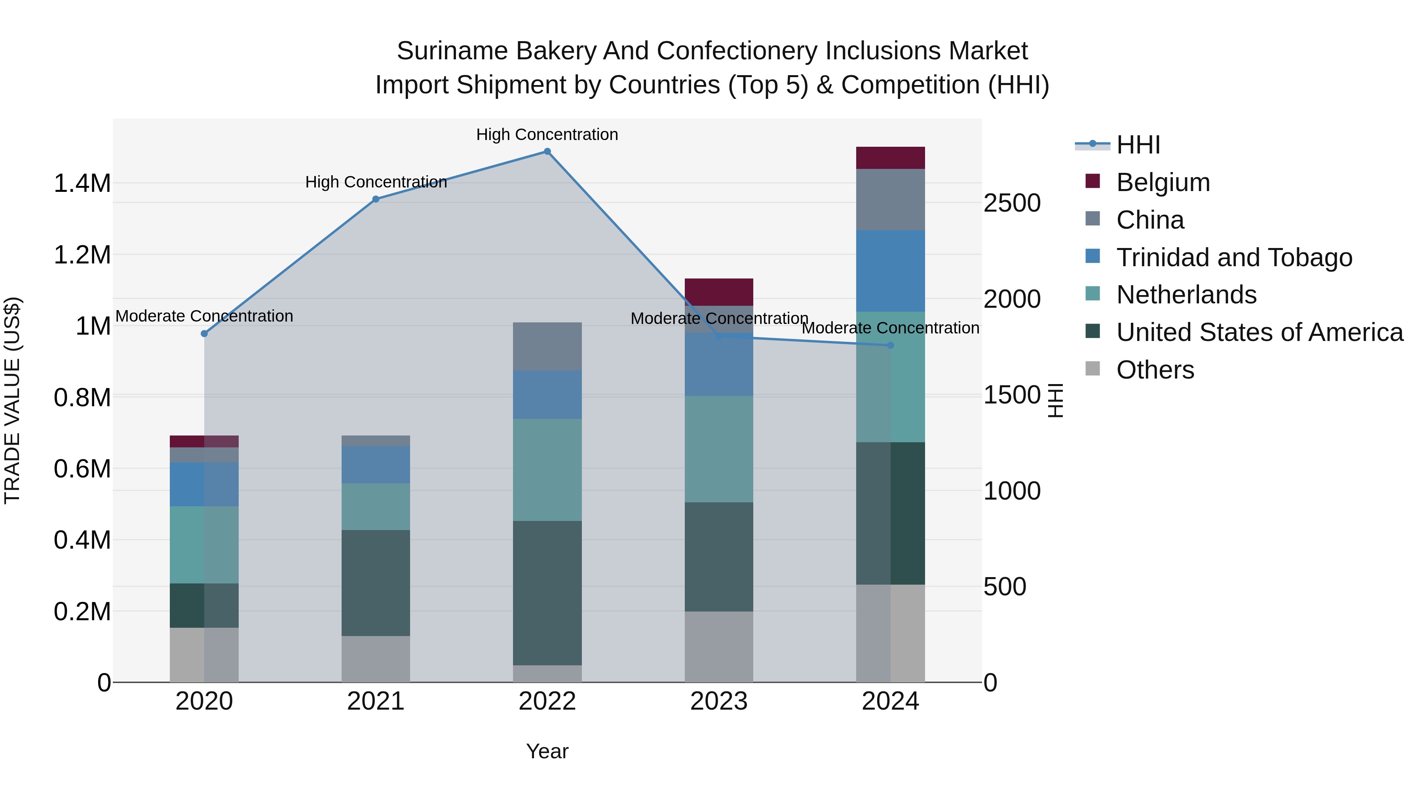Select the 2021 HHI data point
Viewport: 1425px width, 801px height.
click(x=376, y=199)
